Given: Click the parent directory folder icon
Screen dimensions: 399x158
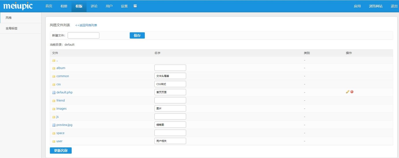Looking at the screenshot, I should click(x=53, y=60).
